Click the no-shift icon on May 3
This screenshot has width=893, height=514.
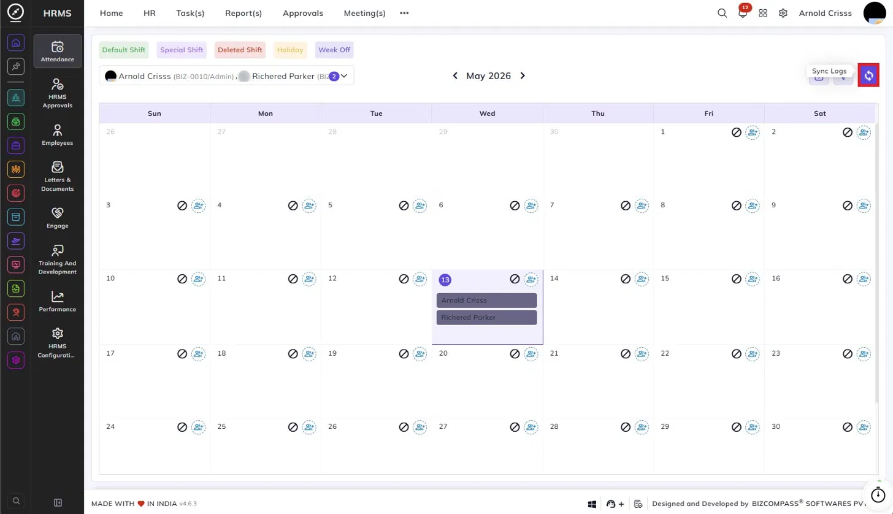pos(182,206)
